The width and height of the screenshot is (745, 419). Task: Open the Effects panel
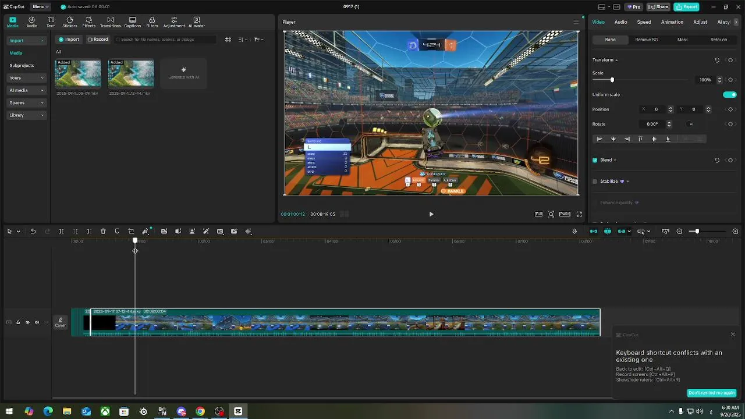(88, 22)
